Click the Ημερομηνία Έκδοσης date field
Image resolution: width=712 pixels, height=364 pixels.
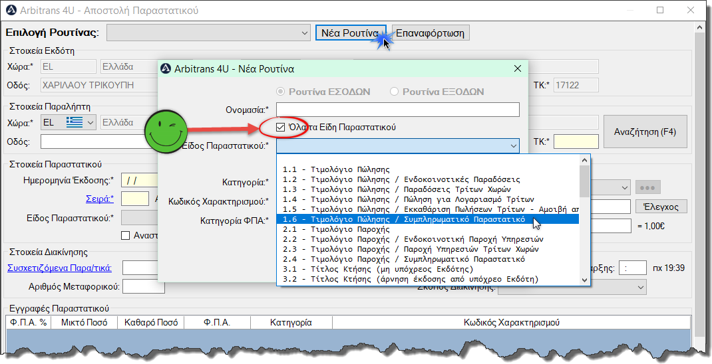[x=140, y=181]
